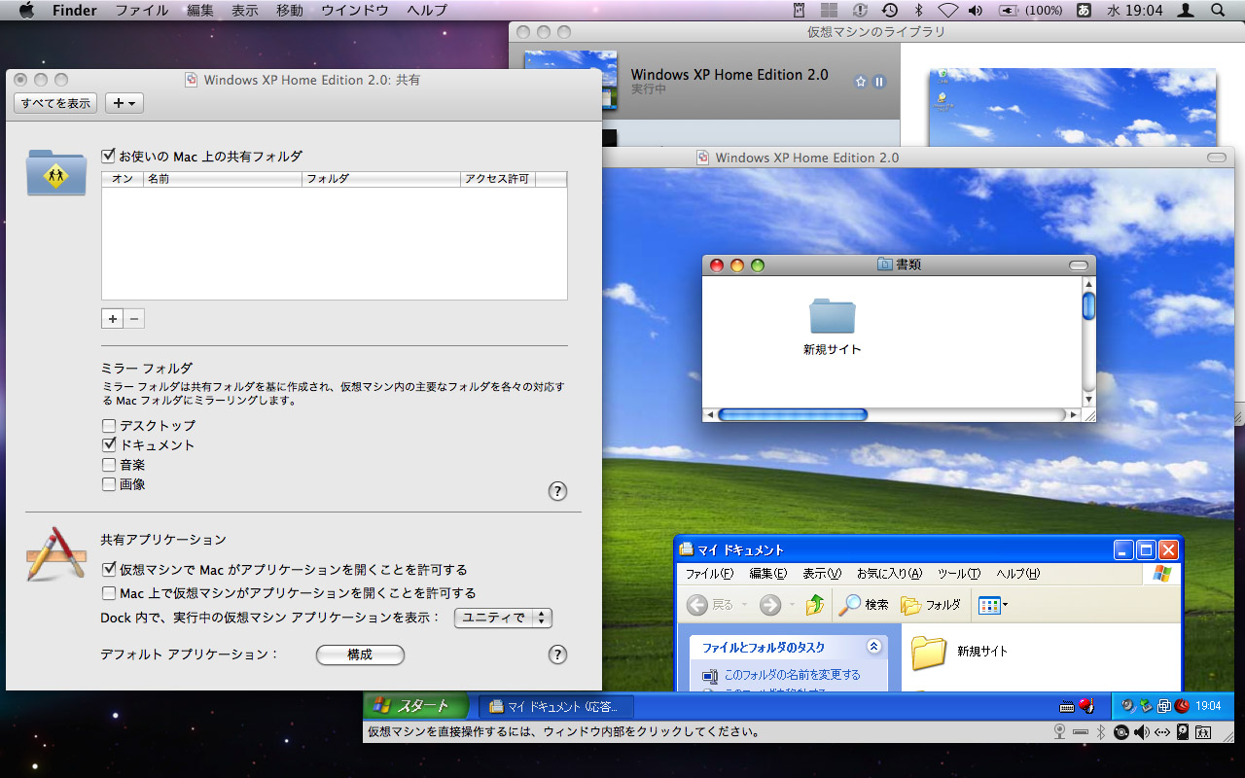Click help button beside 構成 row

(557, 654)
